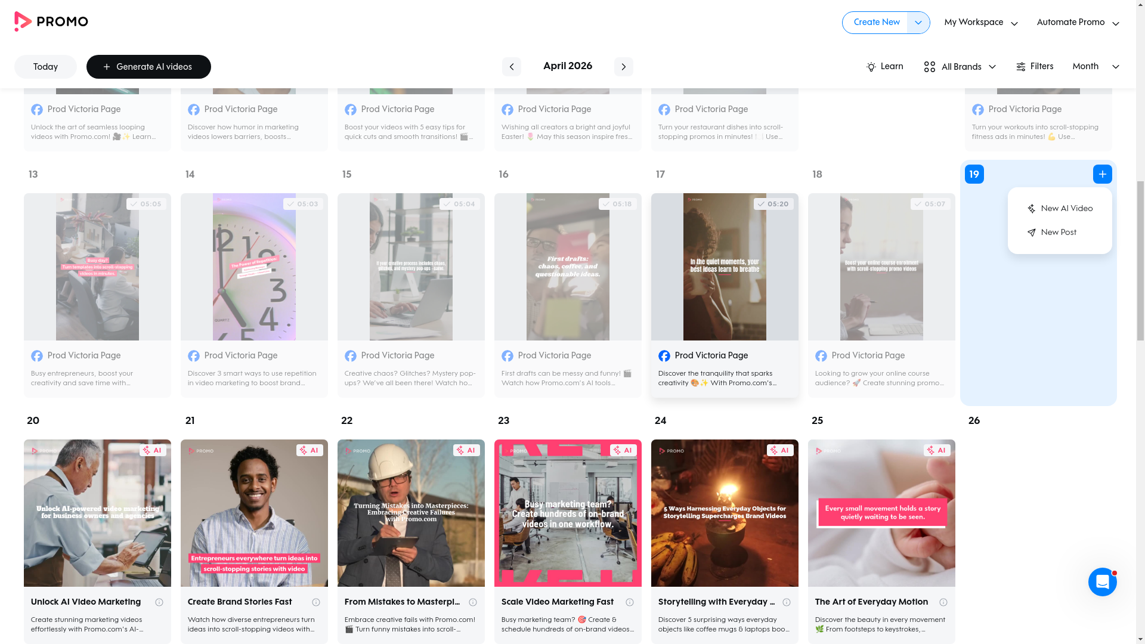Click info icon for Scale Video Marketing Fast
The height and width of the screenshot is (644, 1145).
(630, 602)
